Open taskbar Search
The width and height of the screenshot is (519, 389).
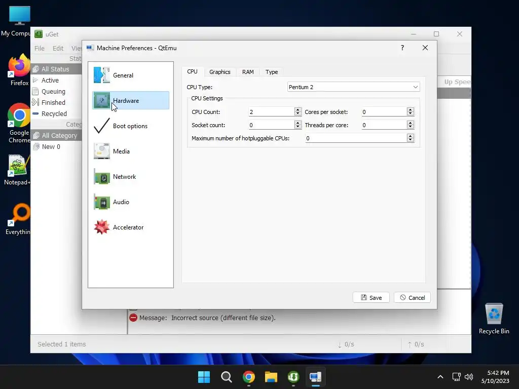[227, 377]
